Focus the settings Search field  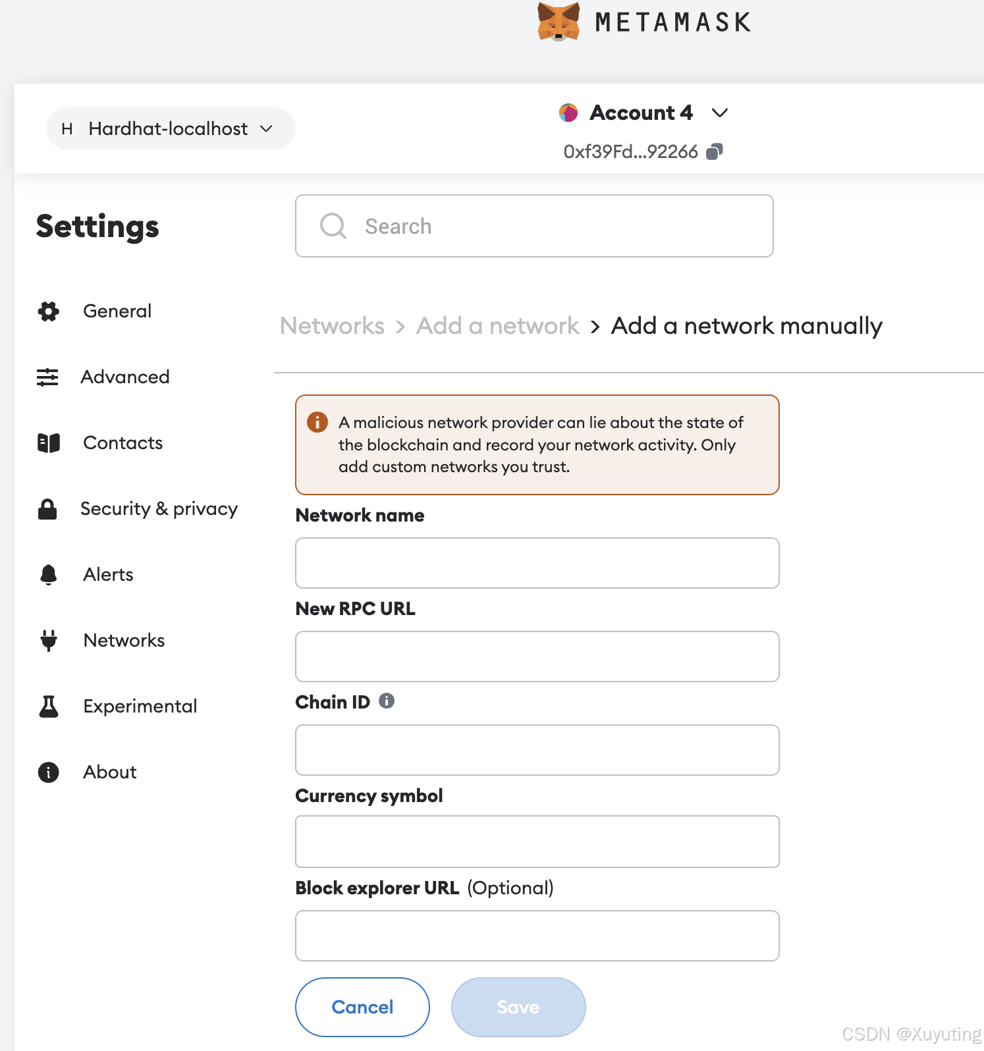pos(534,226)
